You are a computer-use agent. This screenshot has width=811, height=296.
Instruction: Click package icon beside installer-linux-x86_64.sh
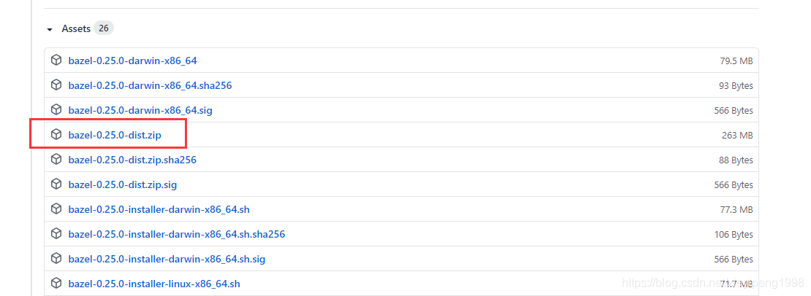pyautogui.click(x=56, y=283)
